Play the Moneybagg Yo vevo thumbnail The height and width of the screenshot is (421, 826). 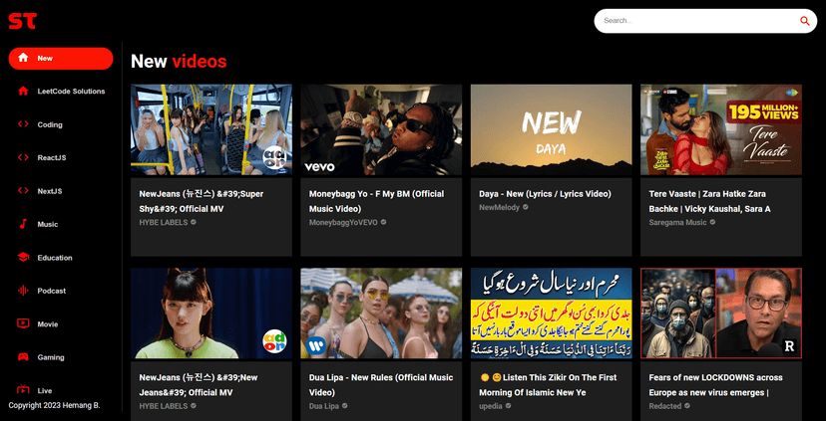pyautogui.click(x=381, y=129)
